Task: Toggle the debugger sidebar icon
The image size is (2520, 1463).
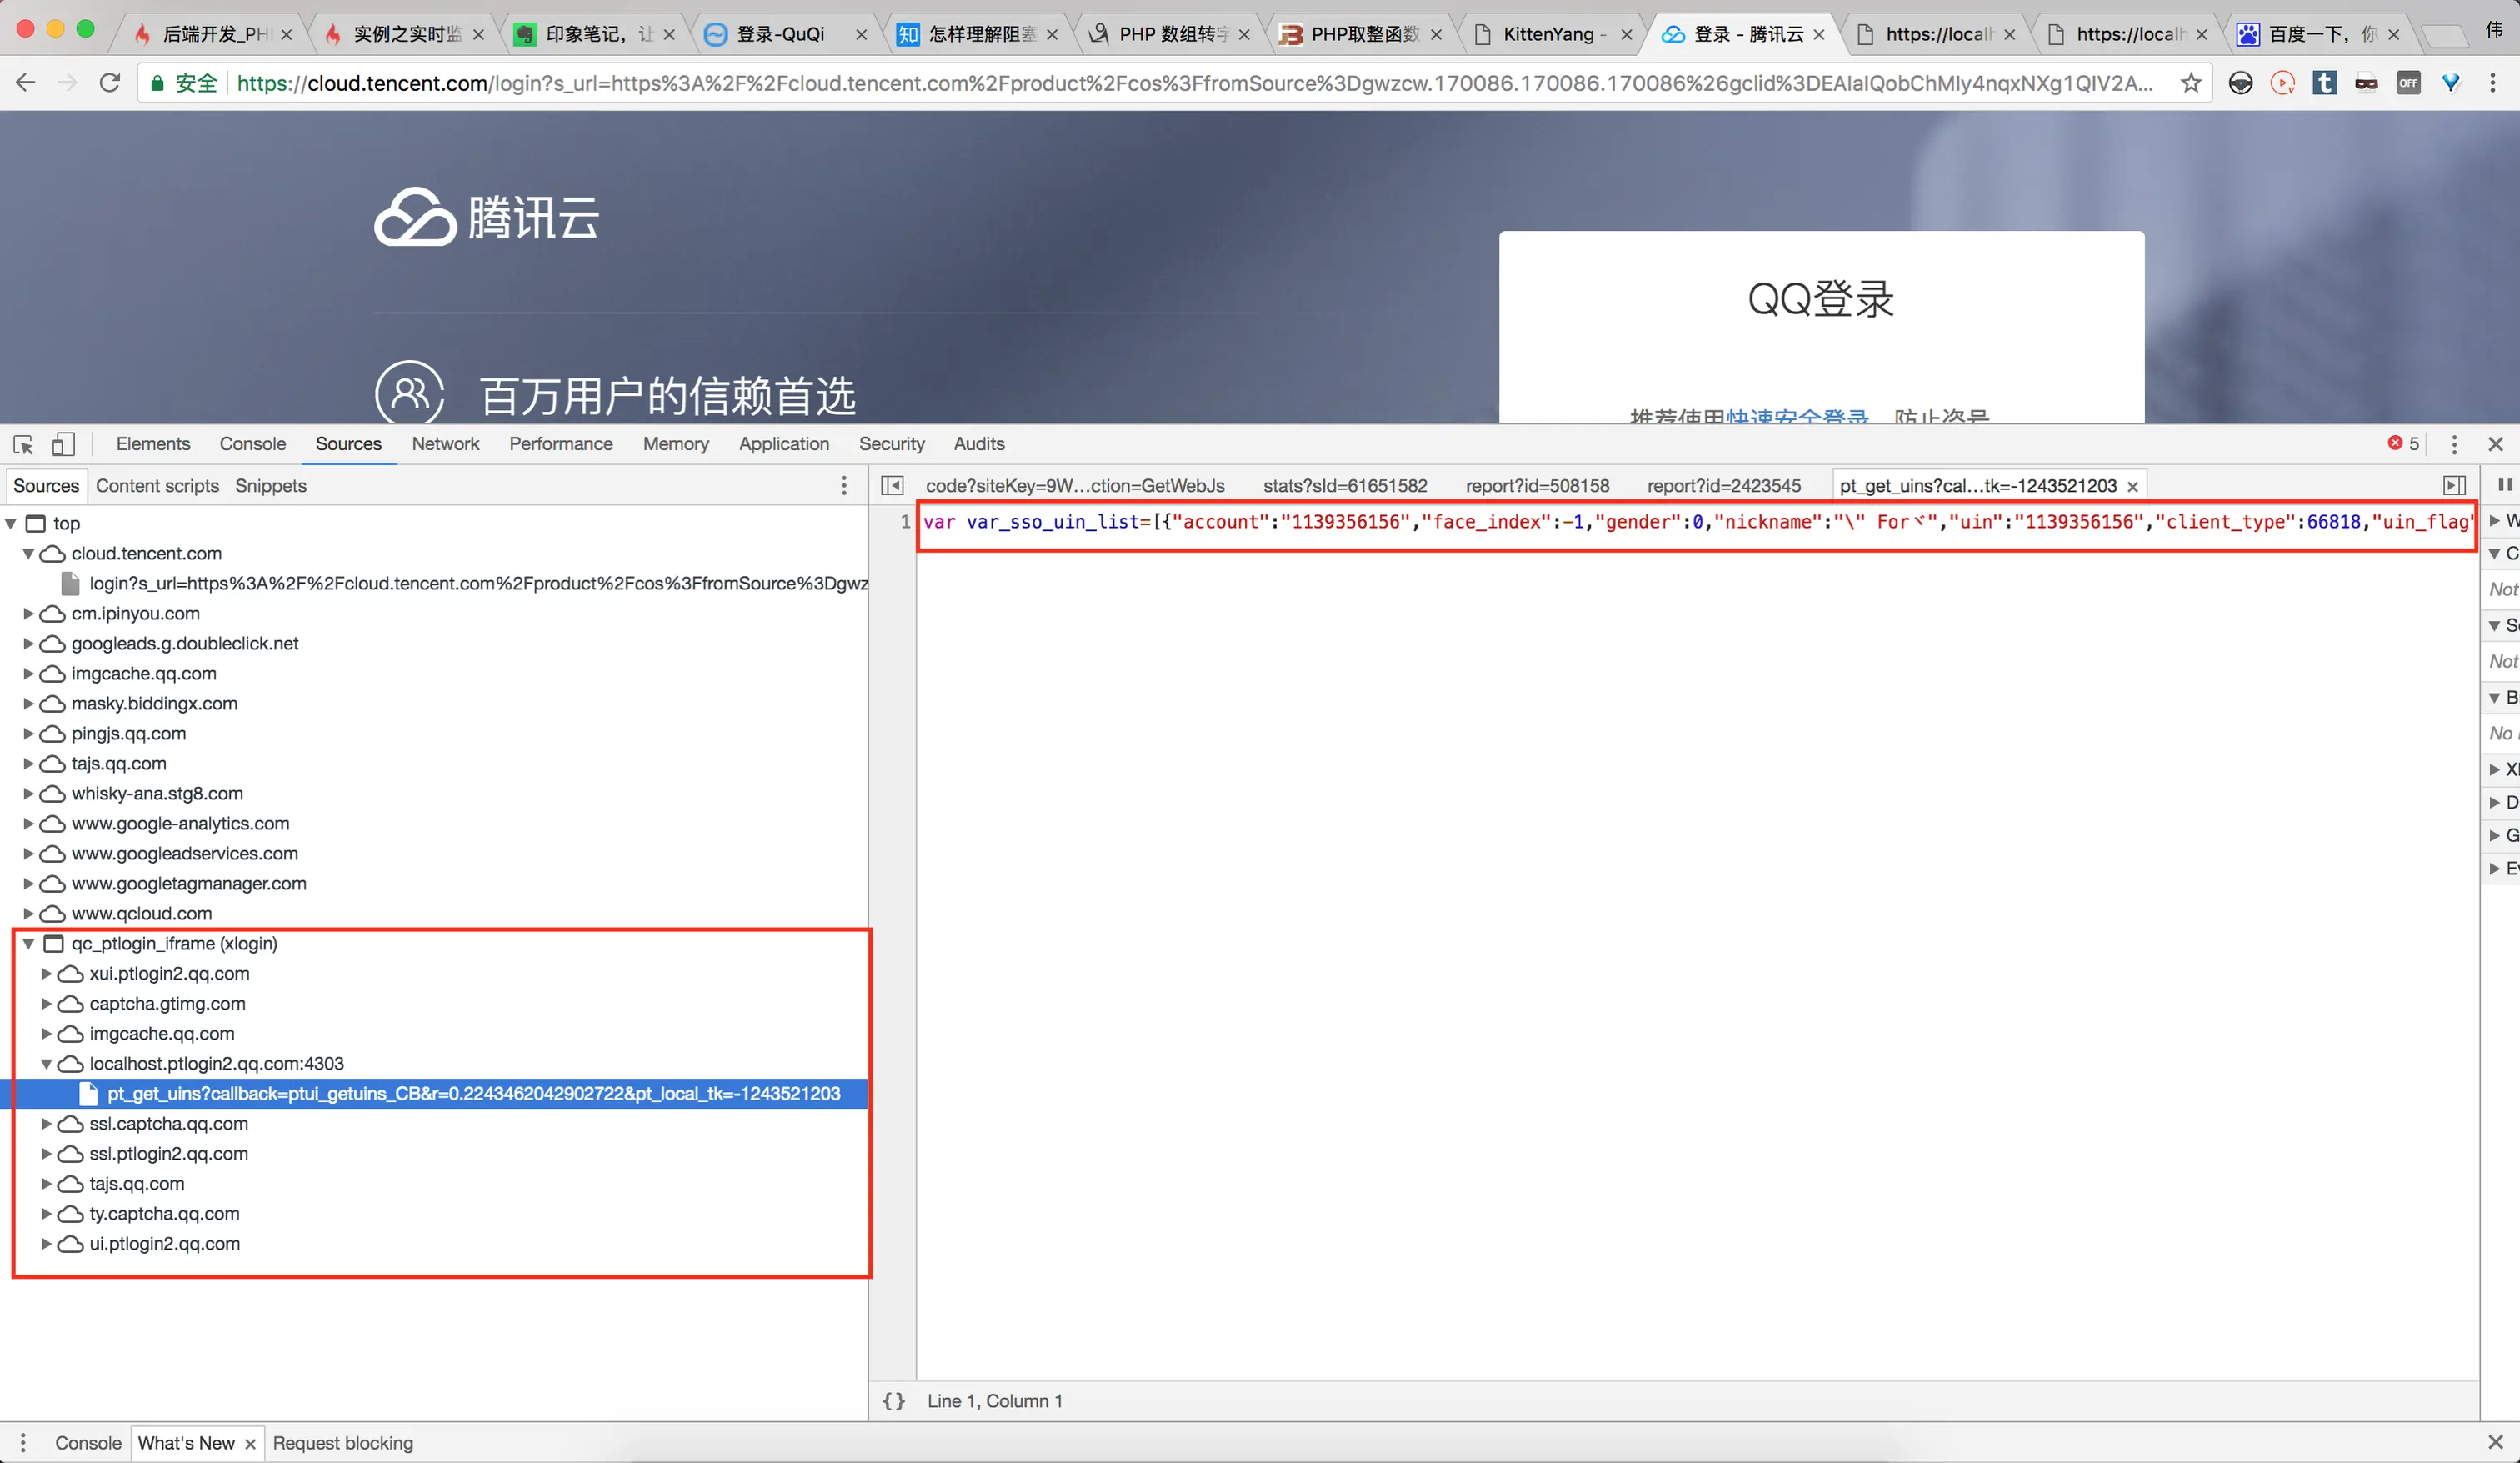Action: click(x=2454, y=485)
